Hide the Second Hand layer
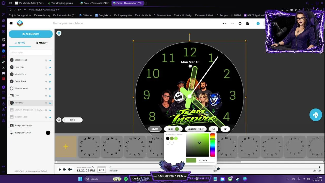This screenshot has height=183, width=325. coord(50,60)
